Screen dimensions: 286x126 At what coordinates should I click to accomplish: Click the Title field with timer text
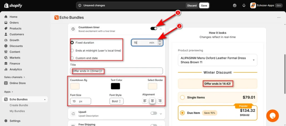tap(116, 71)
